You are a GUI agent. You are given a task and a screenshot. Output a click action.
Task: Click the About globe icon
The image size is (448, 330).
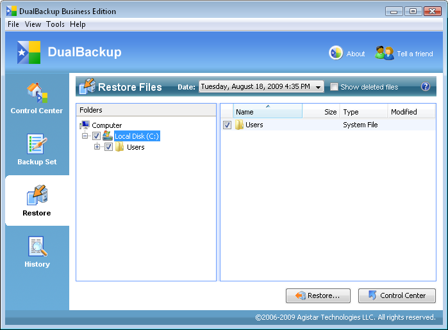click(336, 53)
